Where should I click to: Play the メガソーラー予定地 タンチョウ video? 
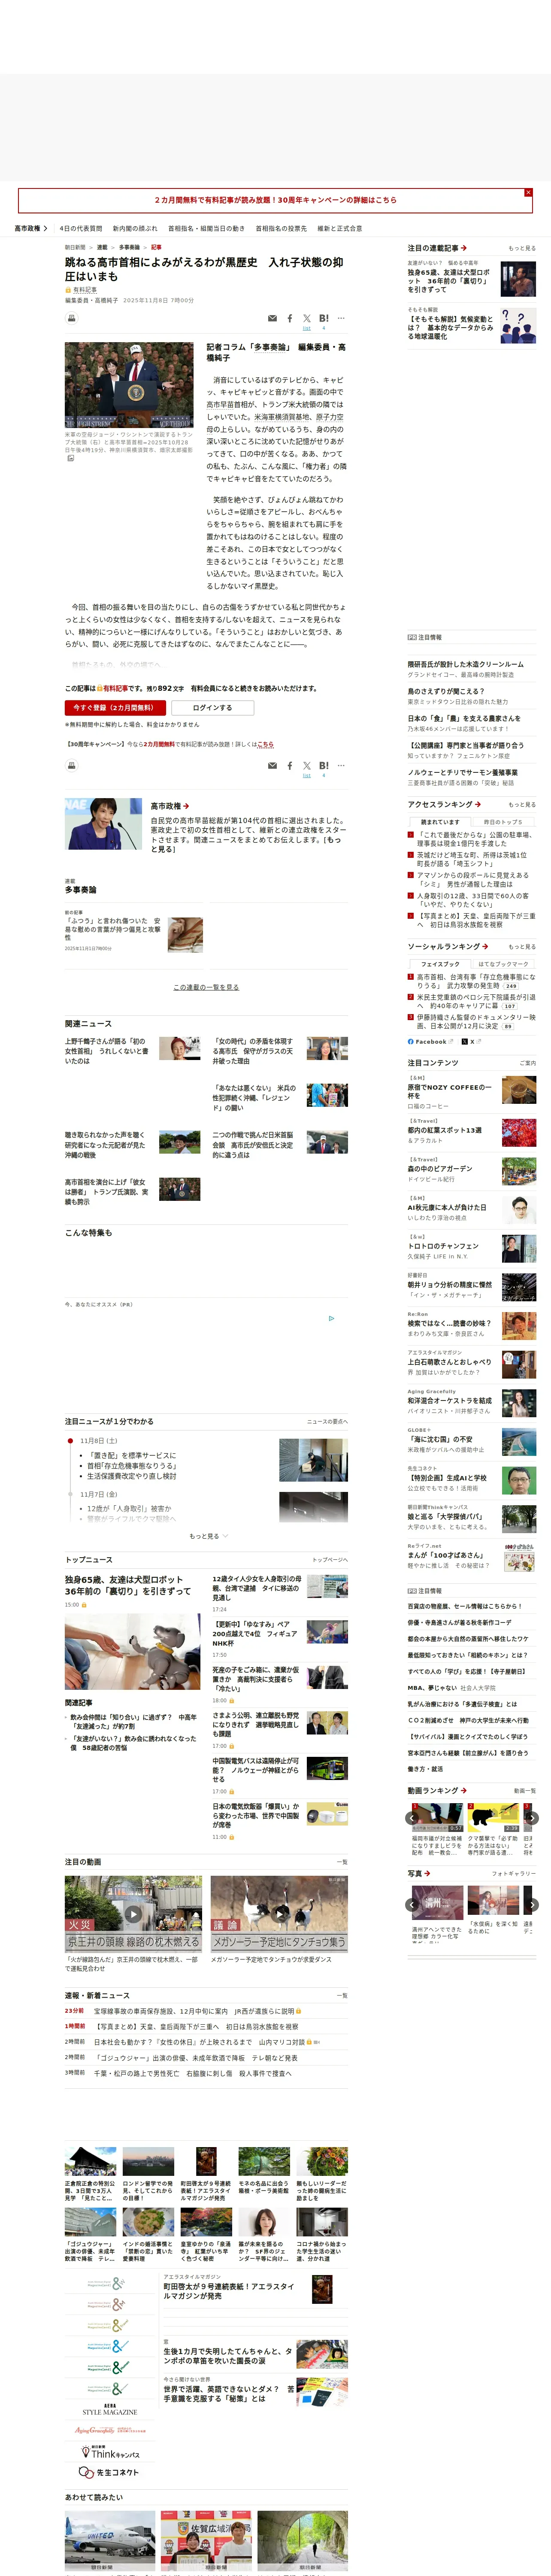(279, 1913)
